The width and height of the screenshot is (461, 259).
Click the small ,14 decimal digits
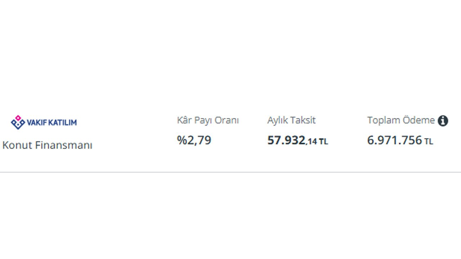[x=312, y=141]
